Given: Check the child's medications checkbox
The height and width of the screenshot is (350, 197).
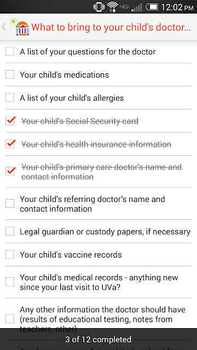Looking at the screenshot, I should [x=10, y=74].
